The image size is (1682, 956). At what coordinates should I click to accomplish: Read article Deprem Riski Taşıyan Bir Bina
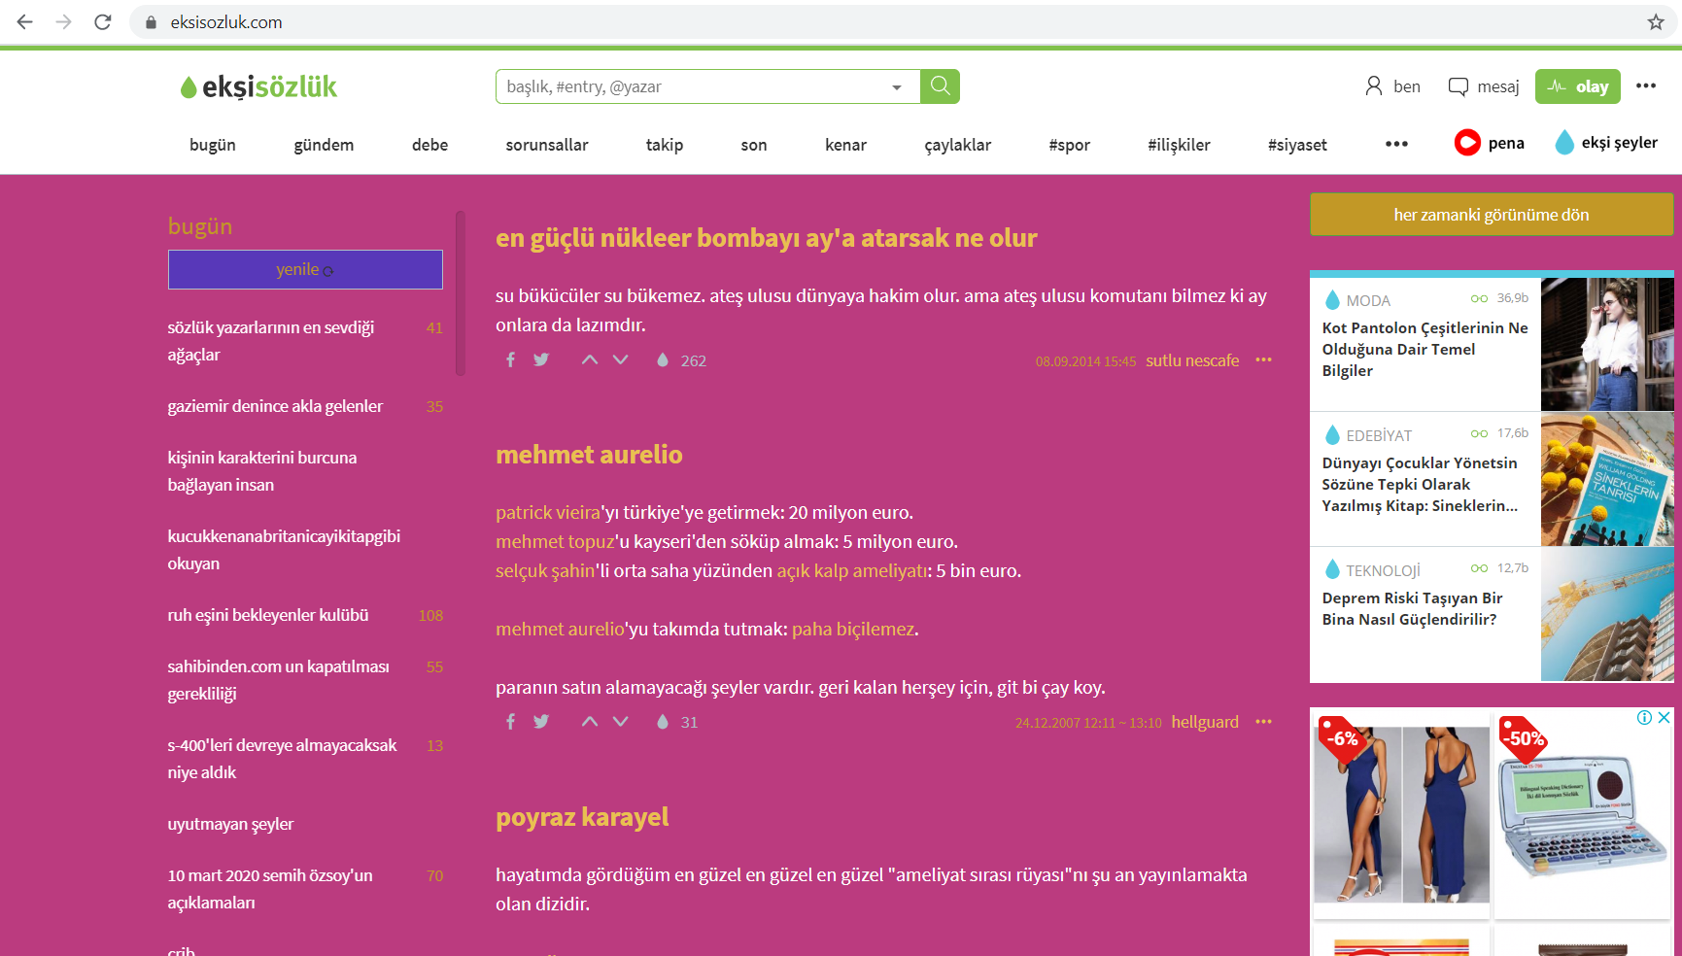(x=1412, y=608)
